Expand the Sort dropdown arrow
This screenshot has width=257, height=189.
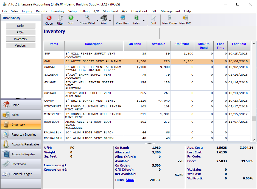(77, 21)
